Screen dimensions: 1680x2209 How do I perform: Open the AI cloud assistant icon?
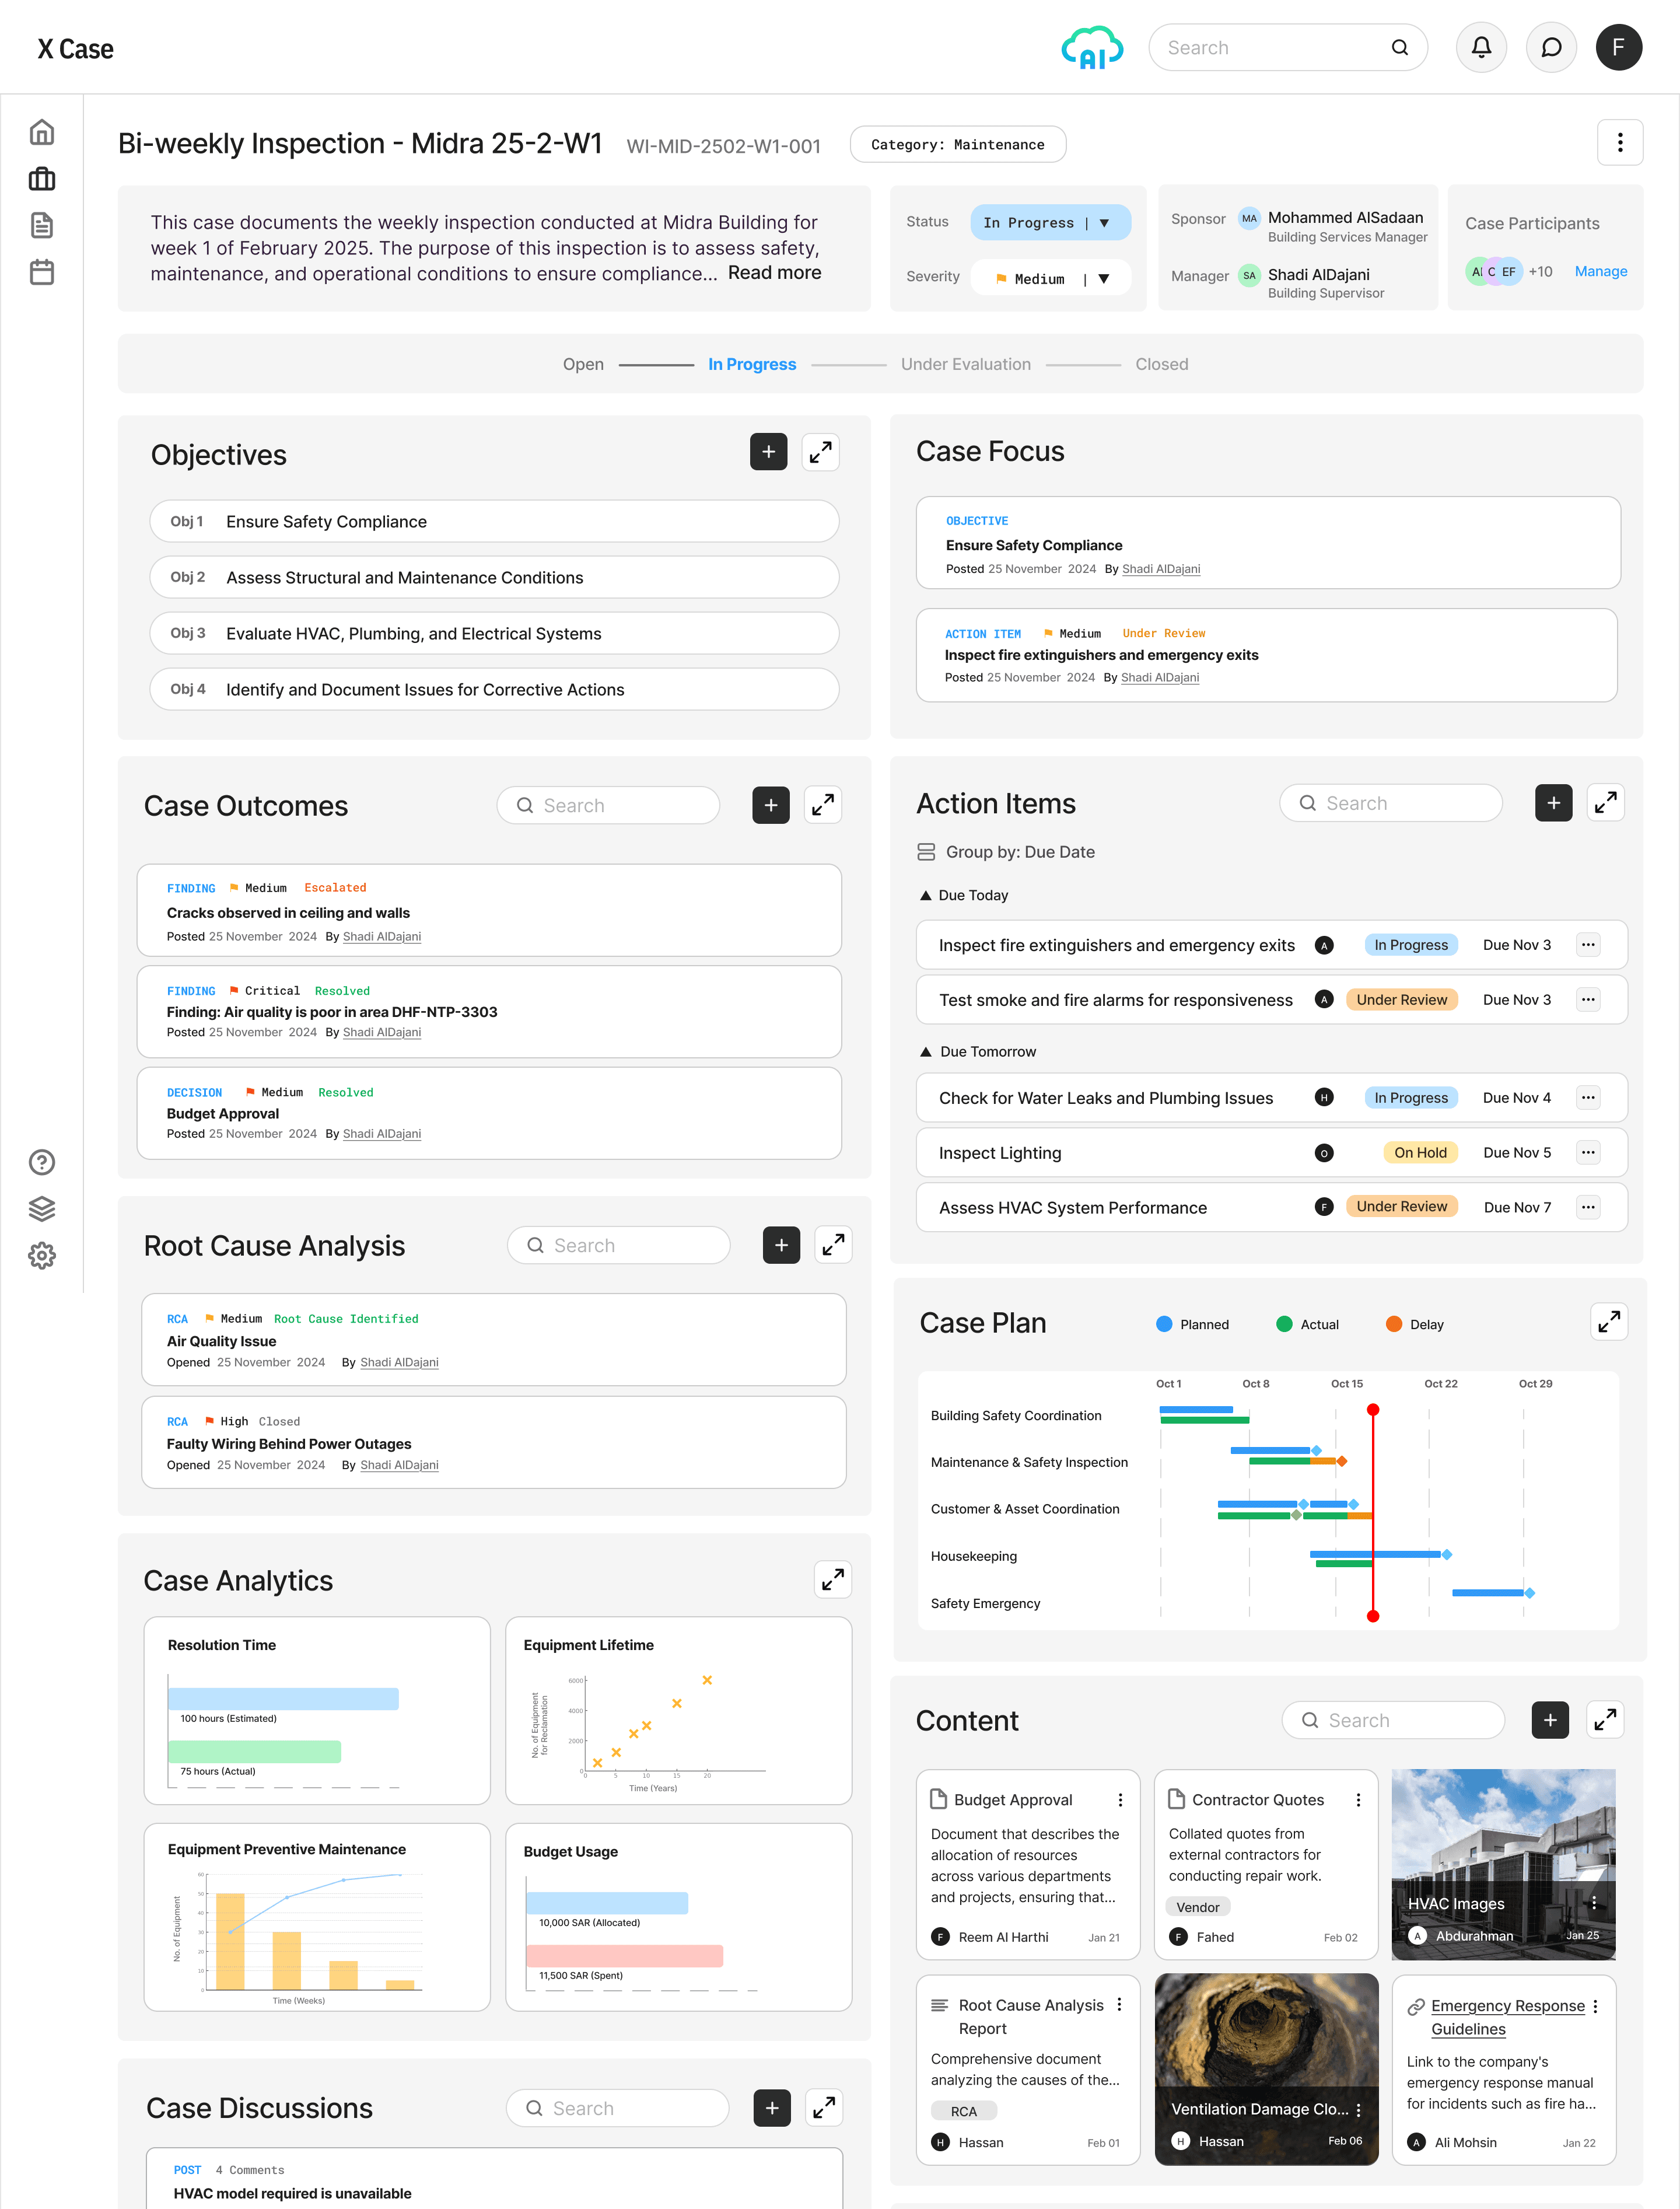1092,48
